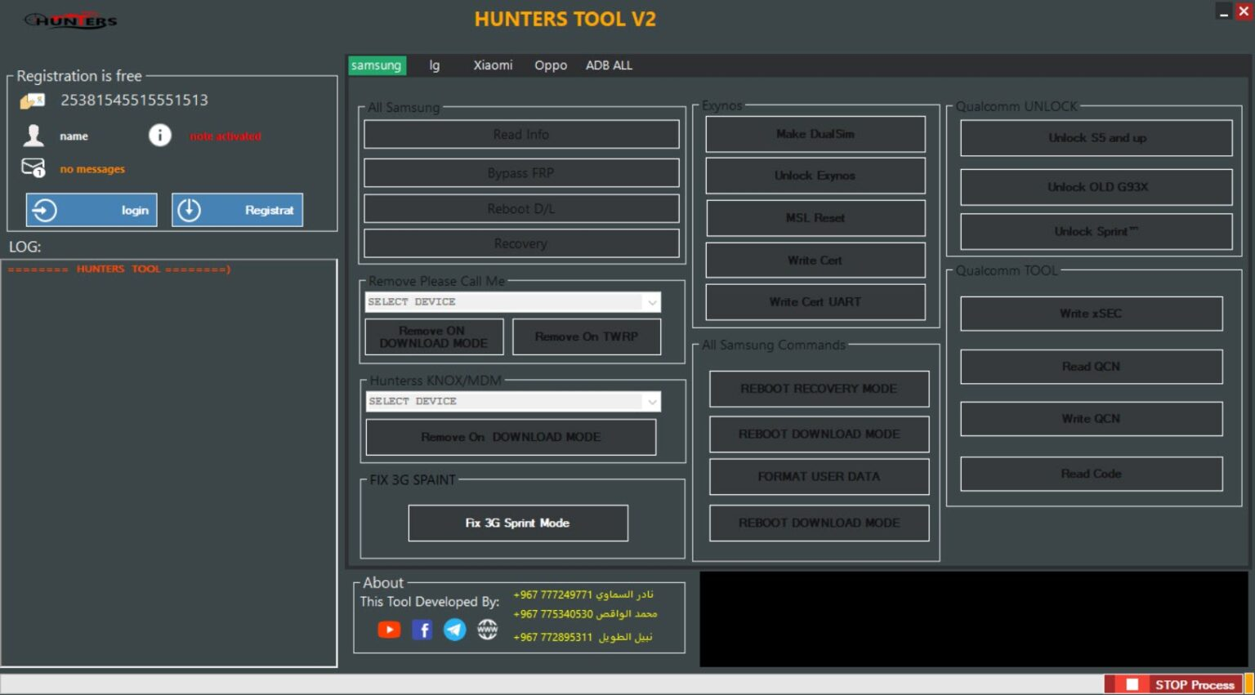Click the Read Info button
1255x695 pixels.
(x=521, y=135)
